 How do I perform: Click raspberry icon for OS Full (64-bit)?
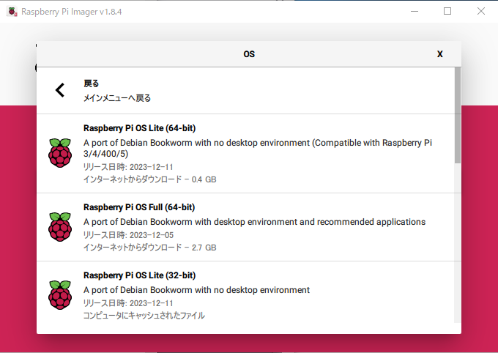pos(60,227)
